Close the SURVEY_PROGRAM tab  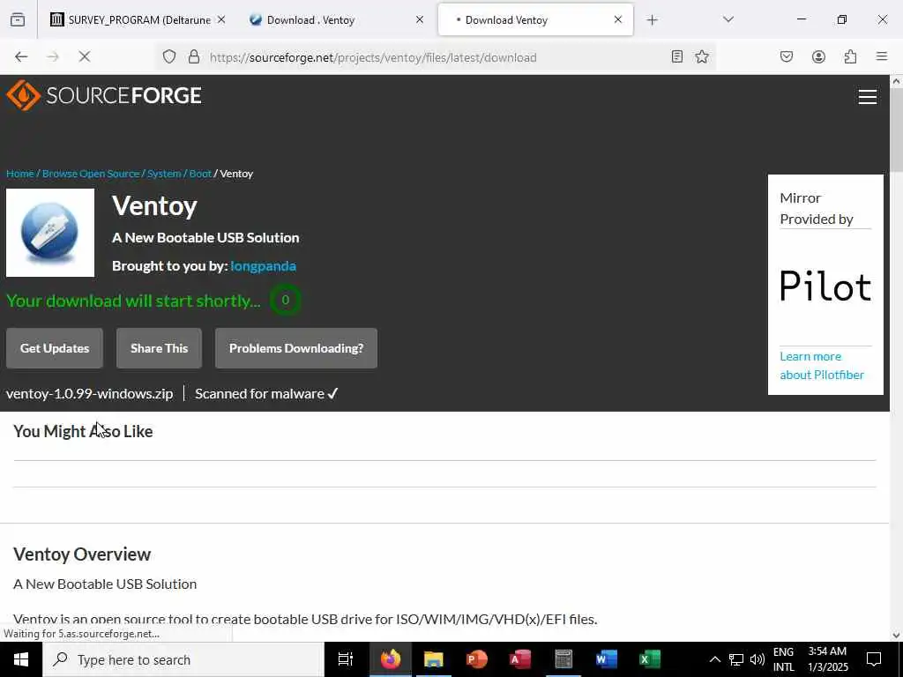point(221,19)
